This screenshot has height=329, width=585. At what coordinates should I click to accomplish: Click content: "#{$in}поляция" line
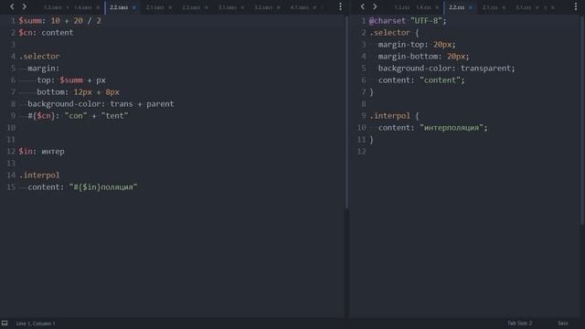82,187
